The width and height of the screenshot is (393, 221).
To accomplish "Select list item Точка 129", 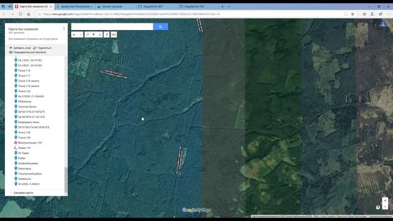I will point(24,138).
